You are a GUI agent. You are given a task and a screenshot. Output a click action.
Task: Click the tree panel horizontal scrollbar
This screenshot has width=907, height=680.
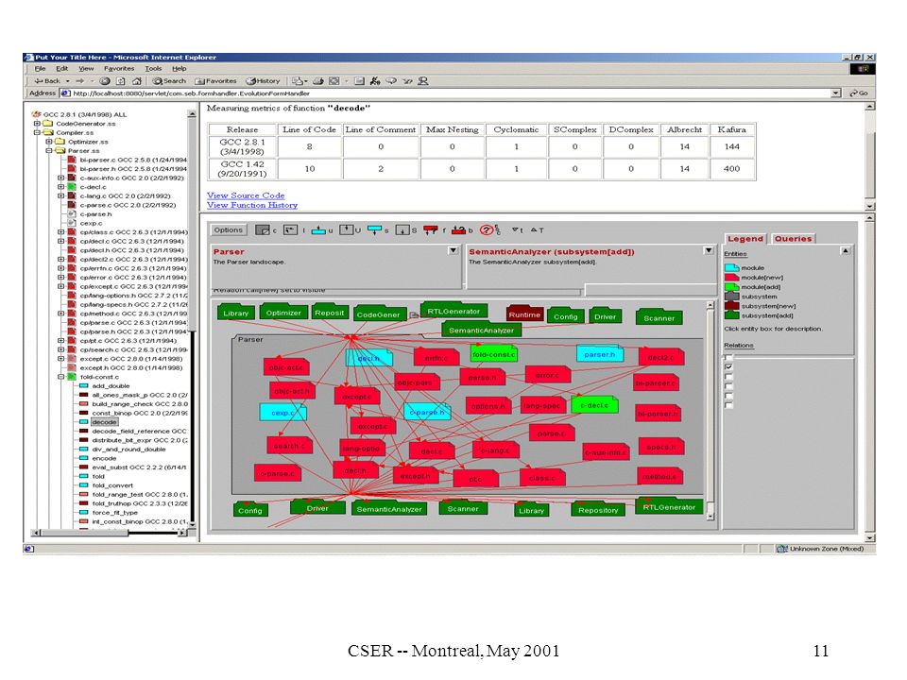[109, 533]
